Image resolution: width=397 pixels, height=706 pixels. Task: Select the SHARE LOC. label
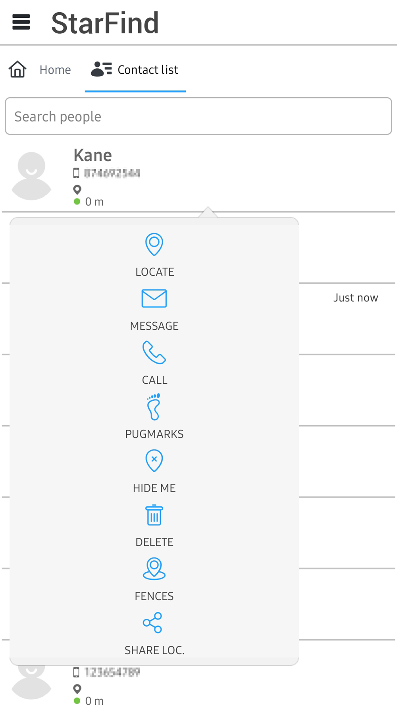click(154, 650)
